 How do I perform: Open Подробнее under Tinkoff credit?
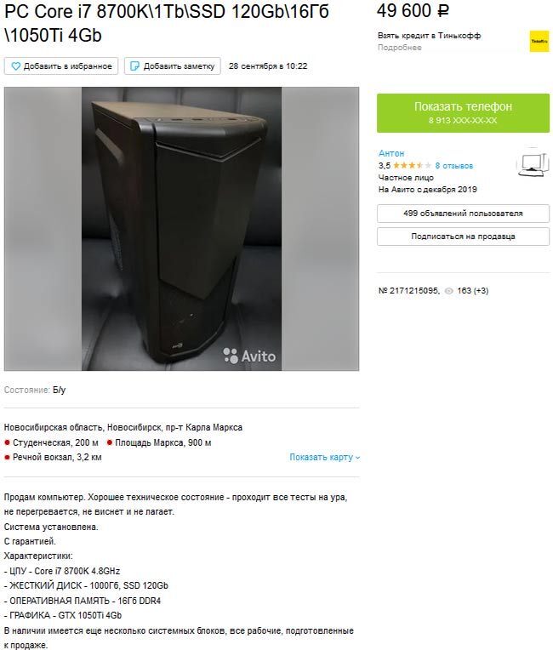click(400, 48)
